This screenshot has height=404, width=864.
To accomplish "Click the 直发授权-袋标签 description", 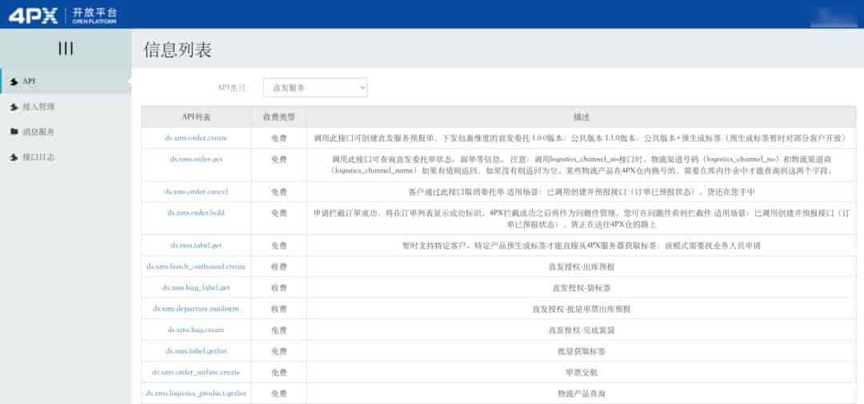I will (x=582, y=287).
